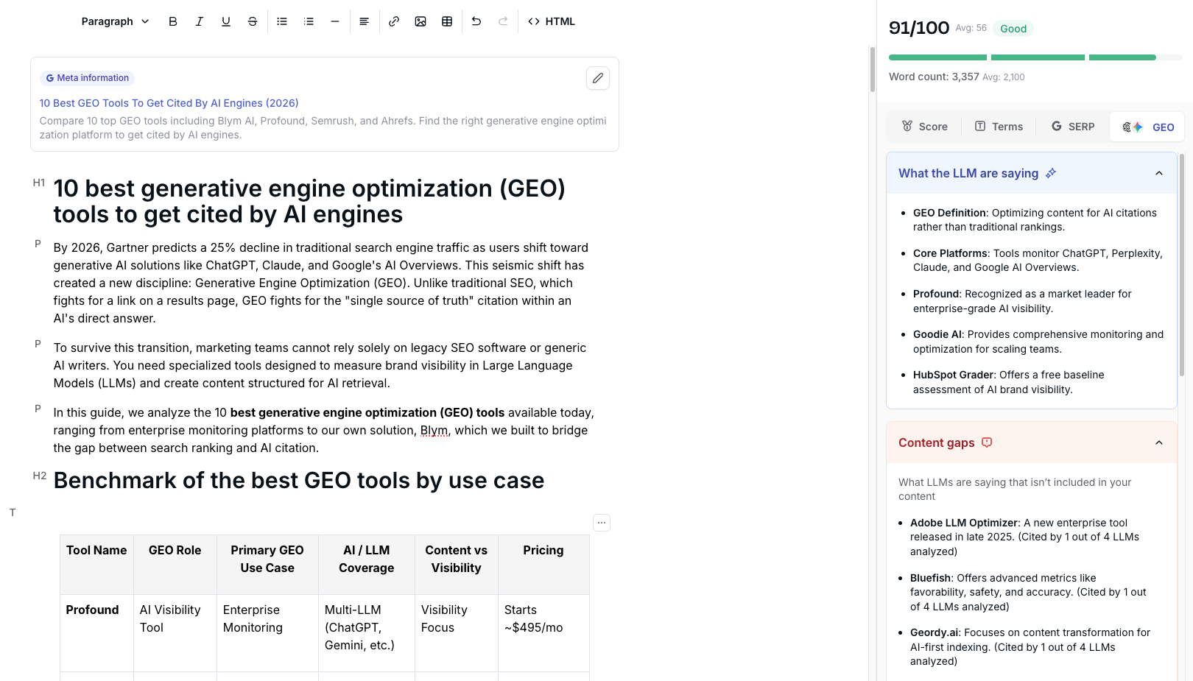
Task: Collapse the Content gaps section
Action: (x=1159, y=442)
